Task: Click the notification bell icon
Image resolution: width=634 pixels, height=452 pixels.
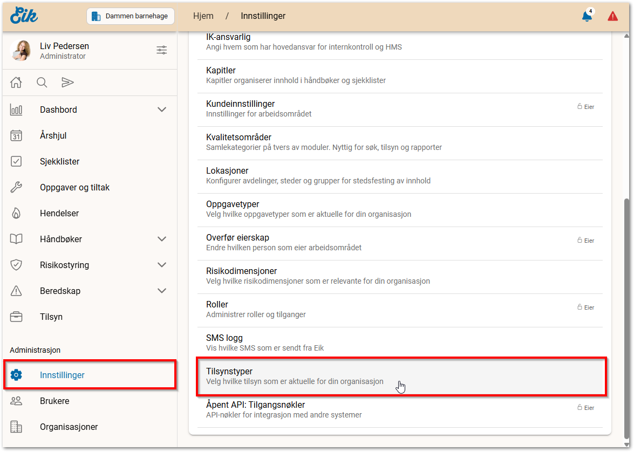Action: pos(587,16)
